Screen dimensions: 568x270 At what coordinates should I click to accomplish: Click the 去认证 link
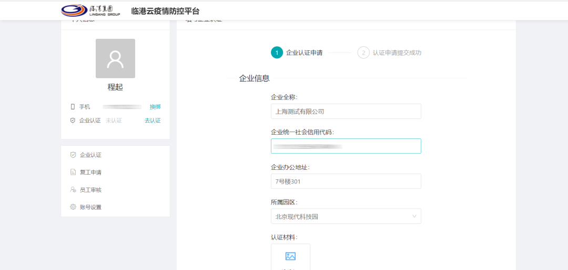[153, 120]
